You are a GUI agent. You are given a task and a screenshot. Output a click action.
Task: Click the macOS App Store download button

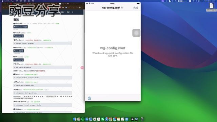tap(18, 36)
